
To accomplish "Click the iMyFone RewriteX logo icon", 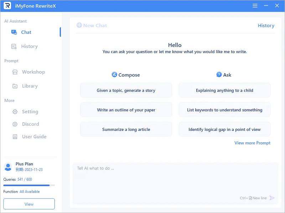I will (7, 6).
